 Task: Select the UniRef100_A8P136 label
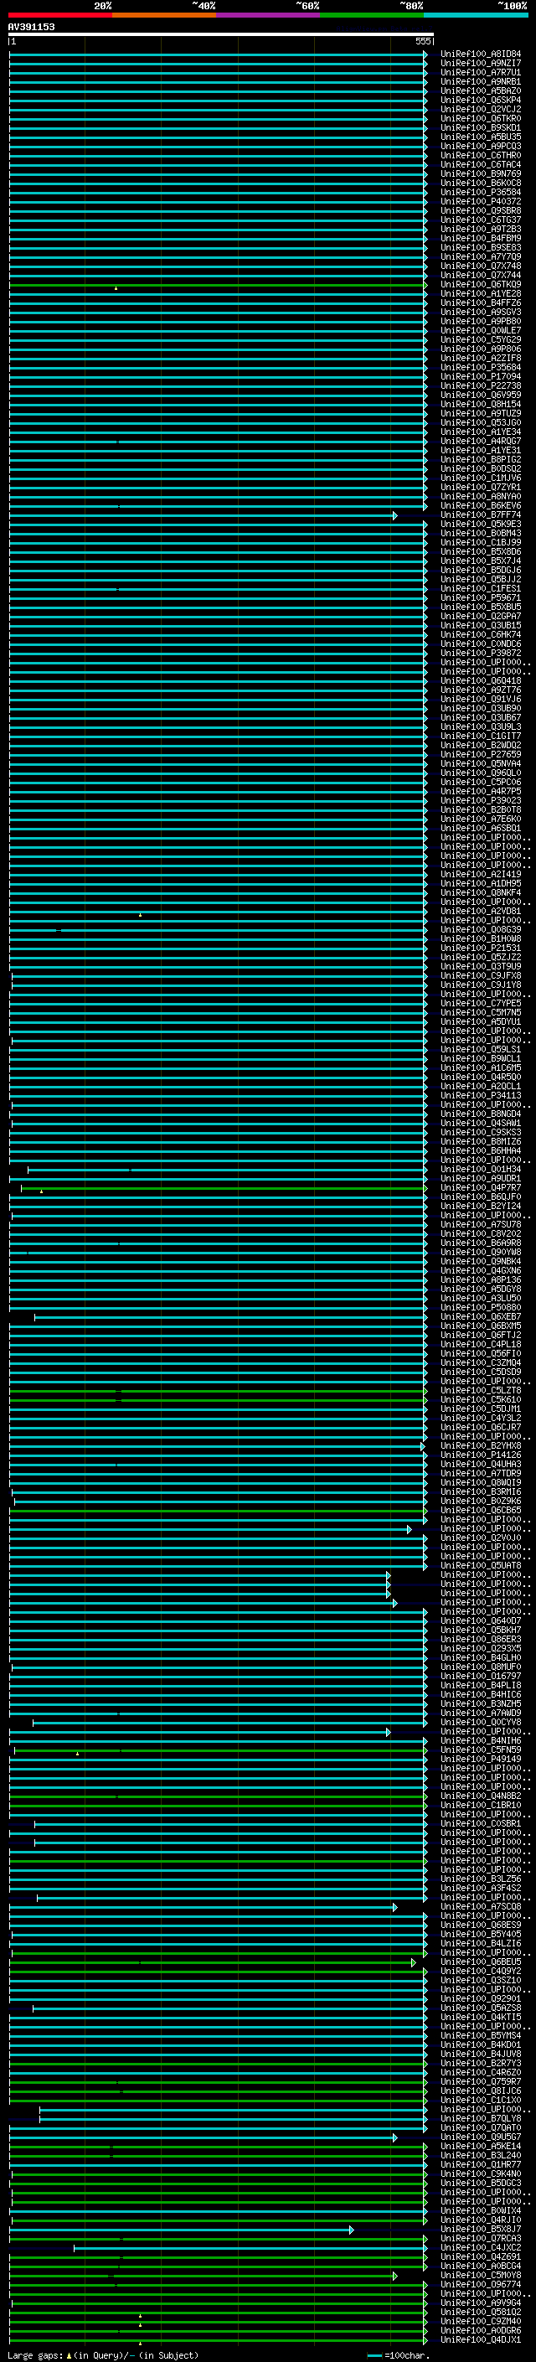click(x=480, y=1280)
